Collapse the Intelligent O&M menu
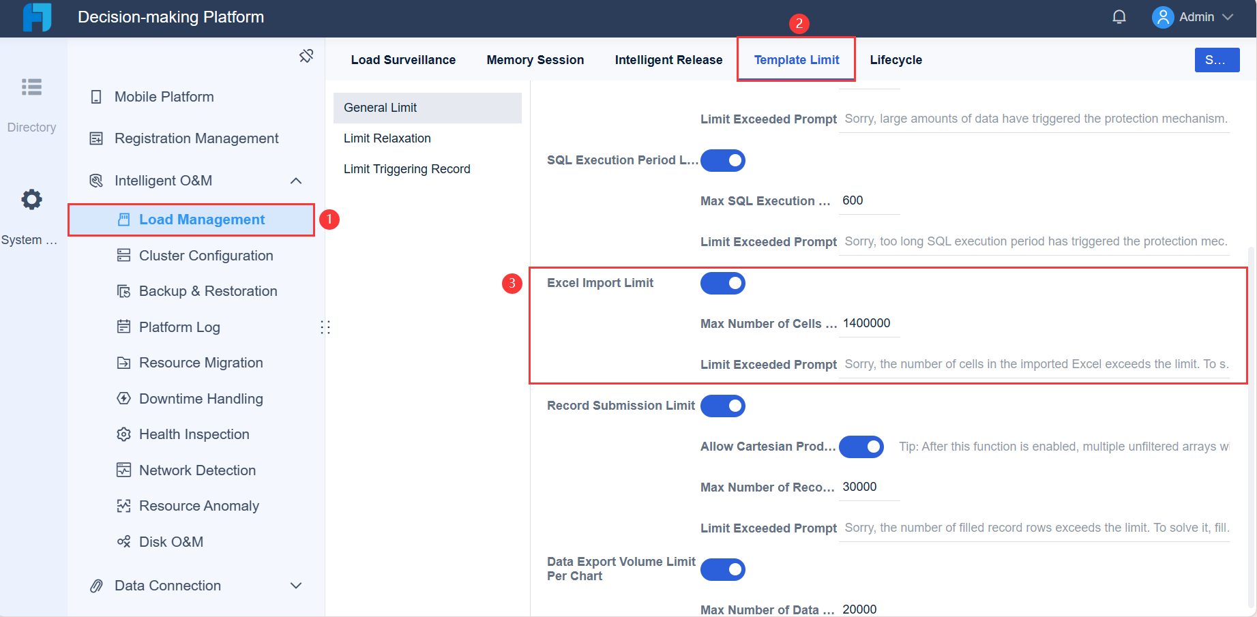Screen dimensions: 1257x617 click(x=296, y=181)
